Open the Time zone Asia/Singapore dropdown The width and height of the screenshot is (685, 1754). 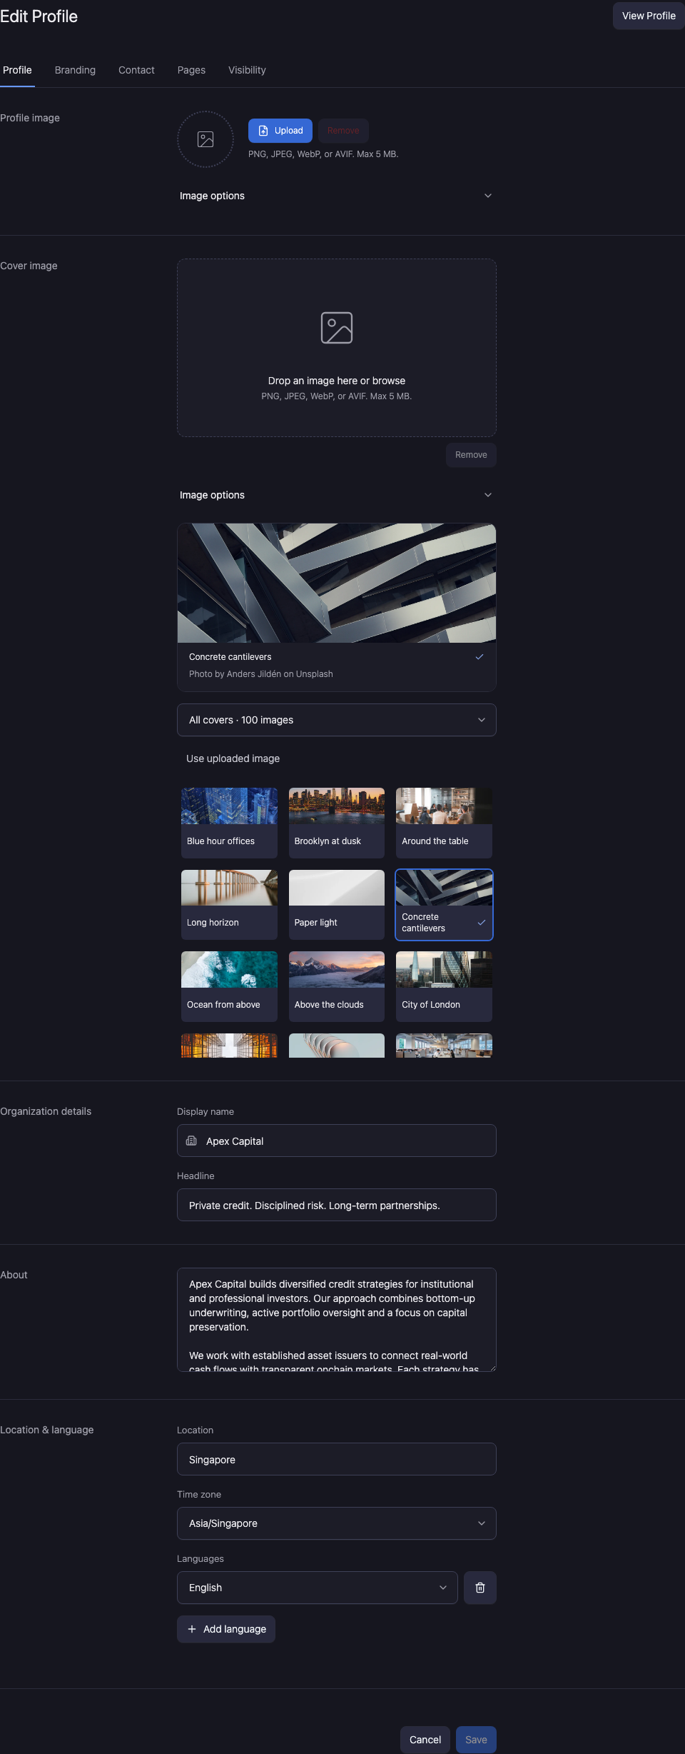[337, 1523]
